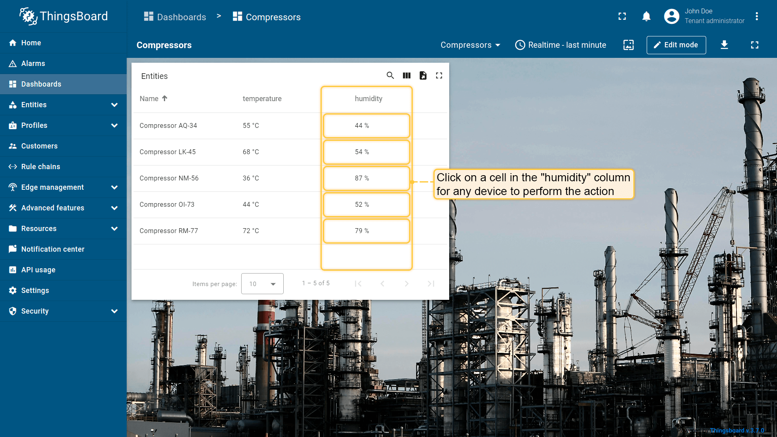Open Items per page dropdown
The height and width of the screenshot is (437, 777).
click(262, 284)
